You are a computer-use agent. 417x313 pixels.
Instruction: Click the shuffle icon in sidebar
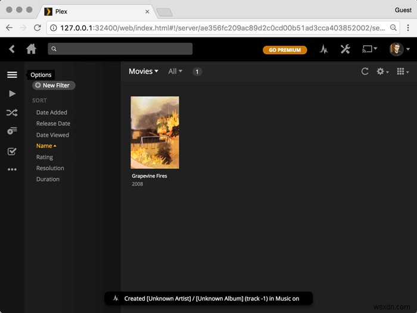pyautogui.click(x=12, y=112)
